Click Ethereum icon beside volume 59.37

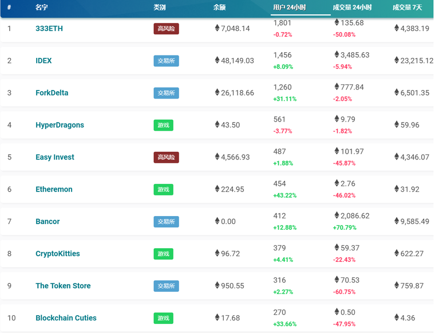(337, 248)
